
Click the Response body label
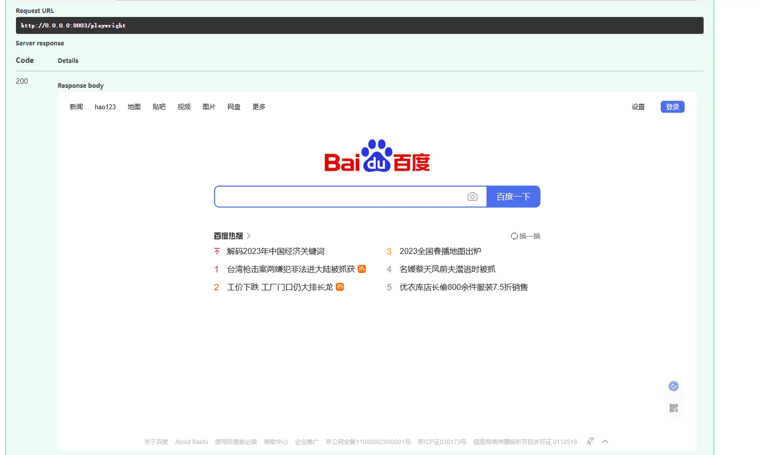point(81,86)
